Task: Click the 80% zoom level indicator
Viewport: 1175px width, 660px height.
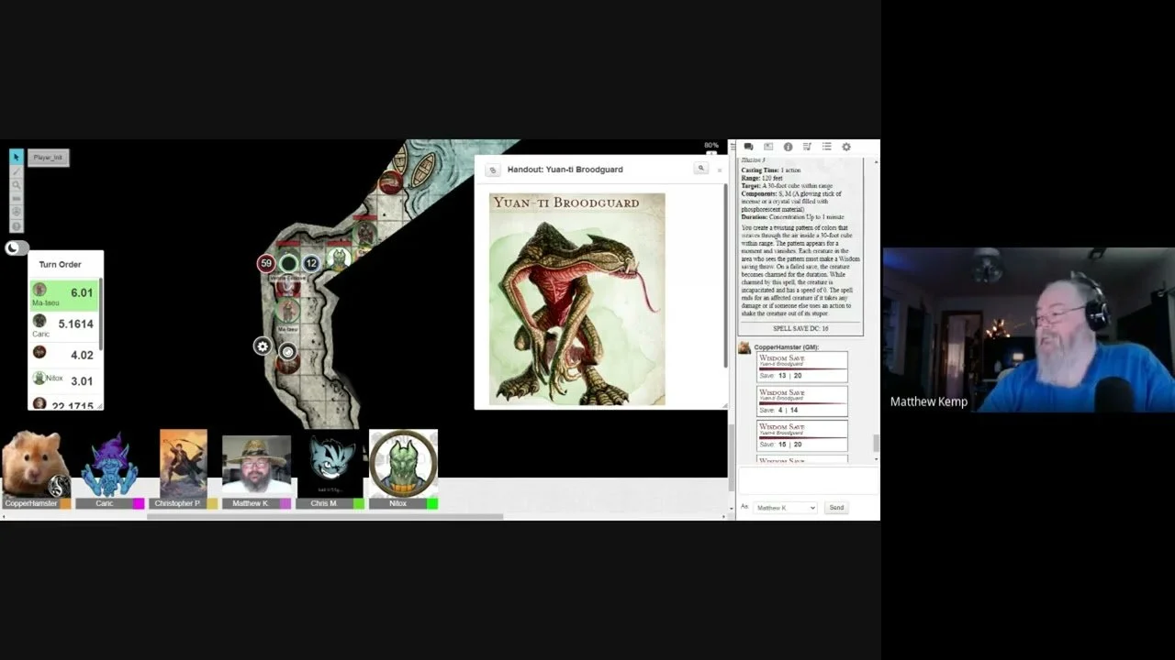Action: [711, 145]
